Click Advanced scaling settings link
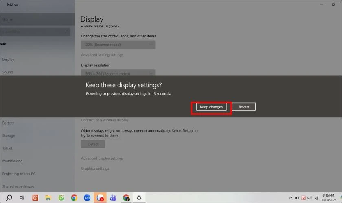 pos(102,55)
